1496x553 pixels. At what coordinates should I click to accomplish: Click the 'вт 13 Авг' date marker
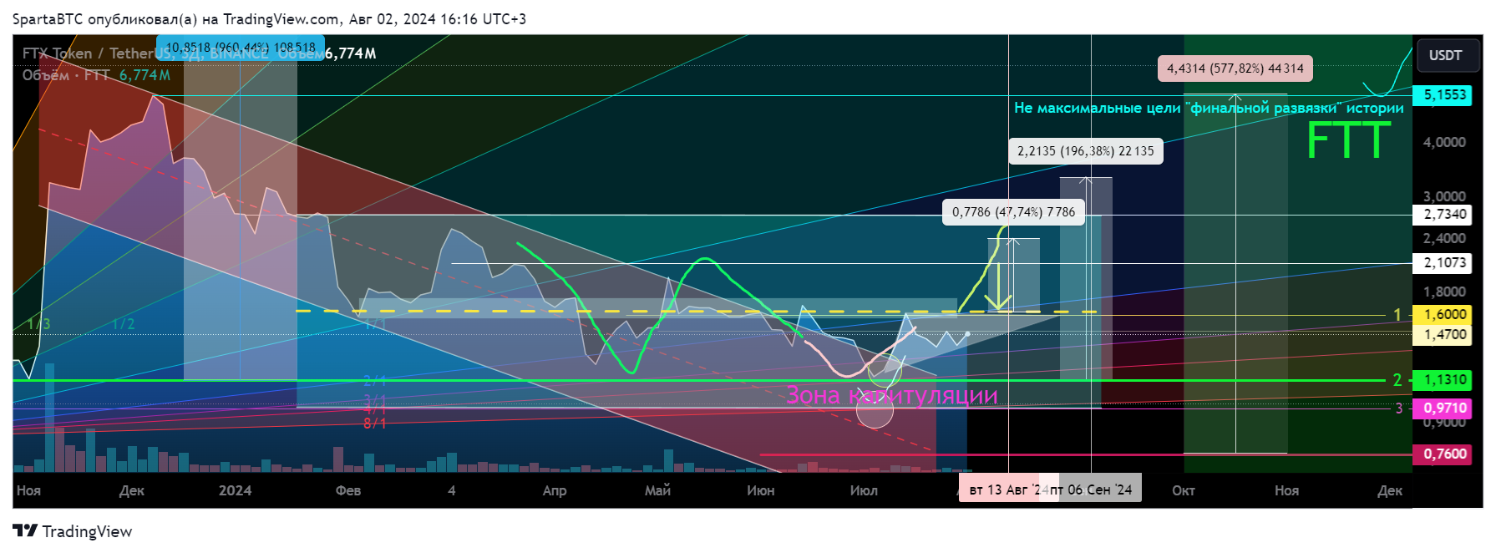(1004, 490)
